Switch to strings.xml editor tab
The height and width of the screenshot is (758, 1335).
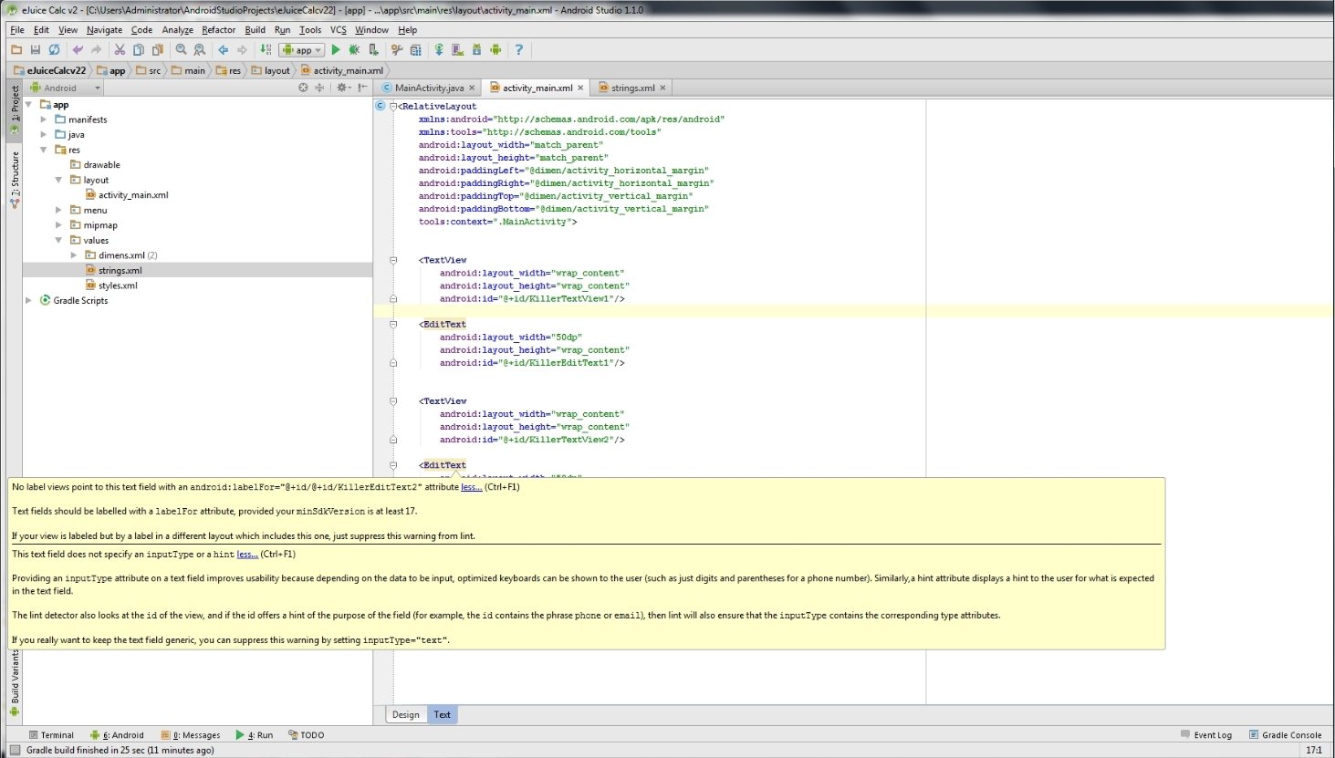pyautogui.click(x=632, y=88)
